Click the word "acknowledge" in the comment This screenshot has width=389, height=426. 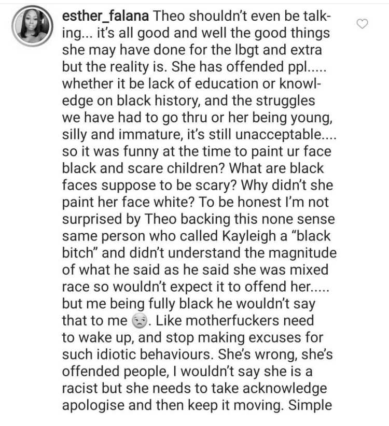click(x=285, y=389)
